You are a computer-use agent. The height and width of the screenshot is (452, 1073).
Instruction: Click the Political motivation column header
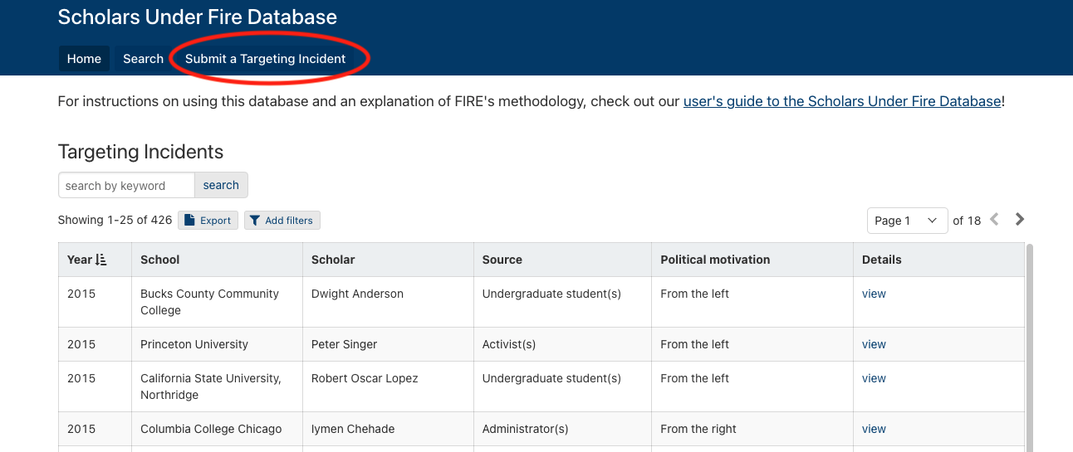pos(715,260)
